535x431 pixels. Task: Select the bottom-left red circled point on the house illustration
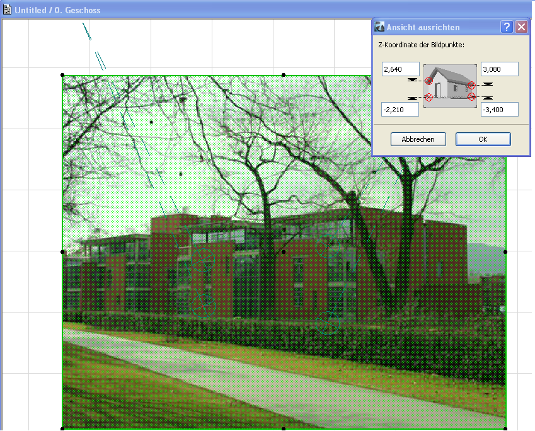(429, 97)
